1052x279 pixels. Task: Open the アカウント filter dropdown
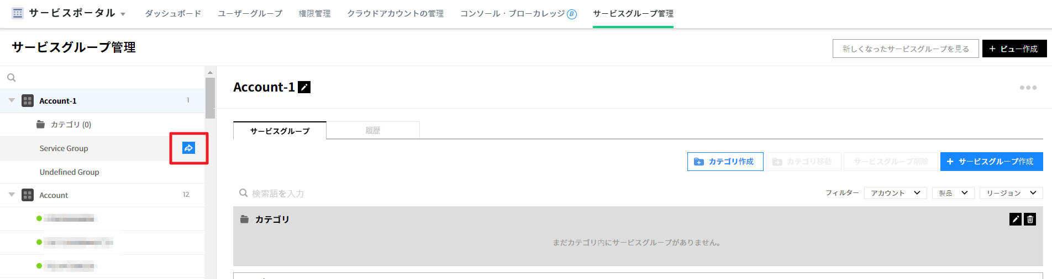point(895,193)
